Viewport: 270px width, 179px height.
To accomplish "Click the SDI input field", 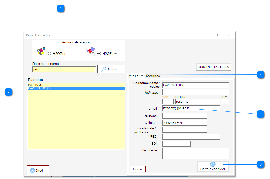I will (176, 144).
